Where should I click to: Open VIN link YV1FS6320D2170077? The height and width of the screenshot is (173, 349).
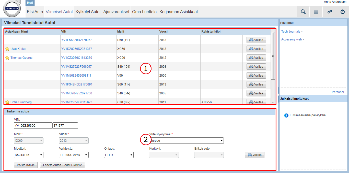coord(76,40)
